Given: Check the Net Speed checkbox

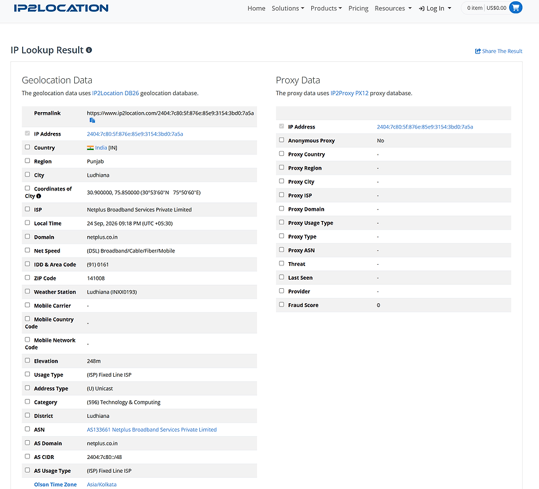Looking at the screenshot, I should click(27, 250).
